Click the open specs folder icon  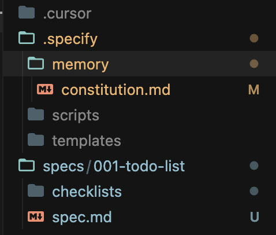click(x=27, y=165)
